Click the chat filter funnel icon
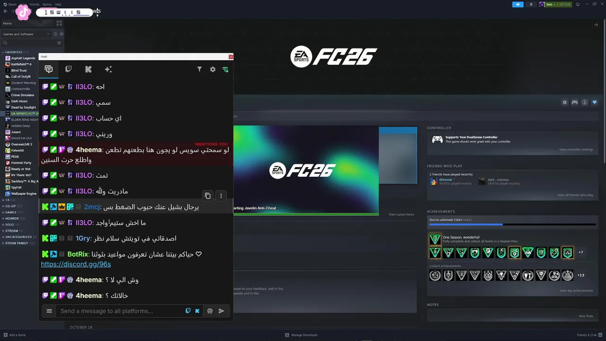The image size is (606, 341). click(x=199, y=69)
